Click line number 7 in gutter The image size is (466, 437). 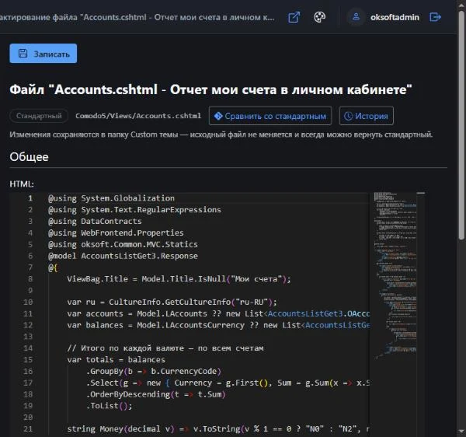click(x=30, y=267)
